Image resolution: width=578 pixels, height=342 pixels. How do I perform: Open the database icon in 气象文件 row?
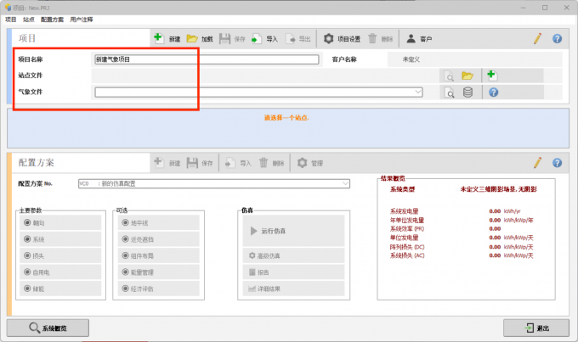[467, 92]
